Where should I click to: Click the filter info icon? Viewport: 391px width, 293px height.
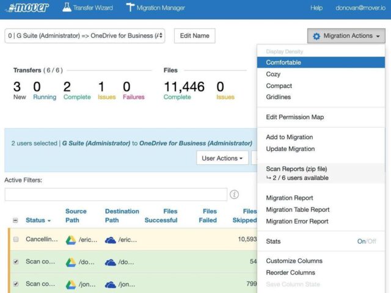tap(234, 194)
